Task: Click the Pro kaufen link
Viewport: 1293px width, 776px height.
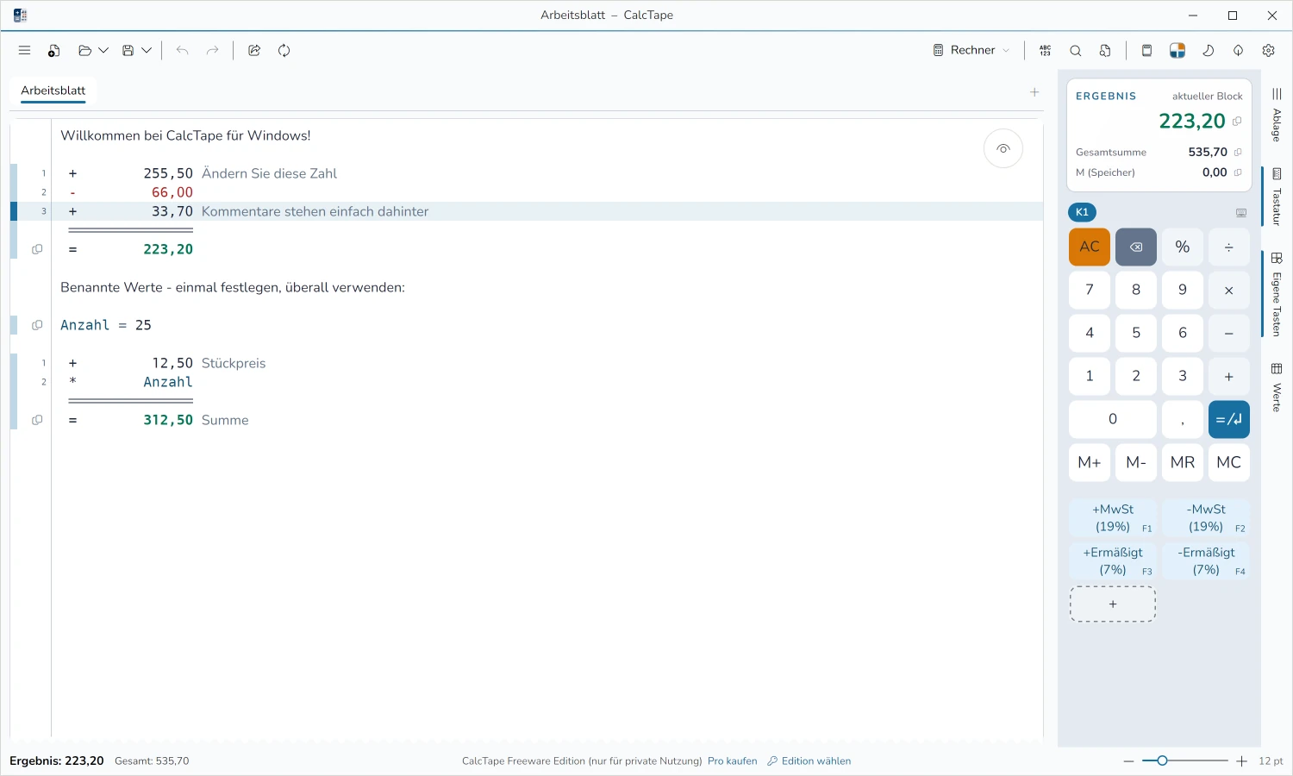Action: tap(733, 761)
